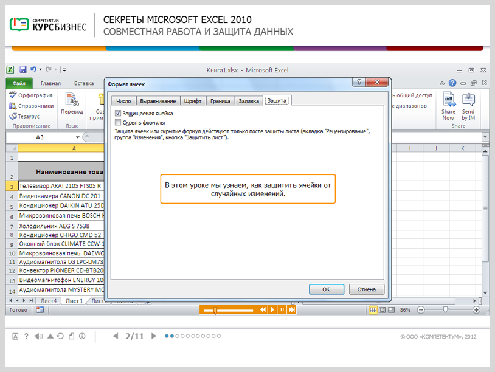Check Скрыть формулы checkbox
The image size is (495, 372).
tap(118, 122)
